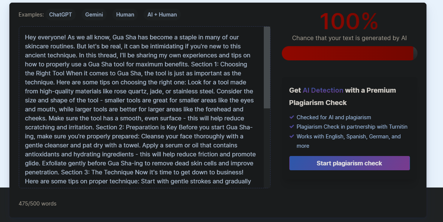The width and height of the screenshot is (443, 222).
Task: Open the AI Detection link in the heading
Action: pos(323,90)
